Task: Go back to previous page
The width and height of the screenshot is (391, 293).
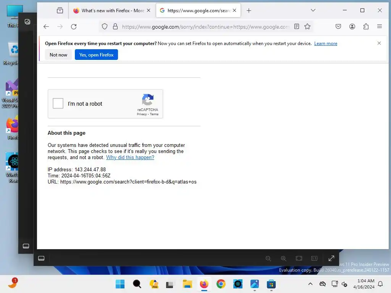Action: [46, 27]
